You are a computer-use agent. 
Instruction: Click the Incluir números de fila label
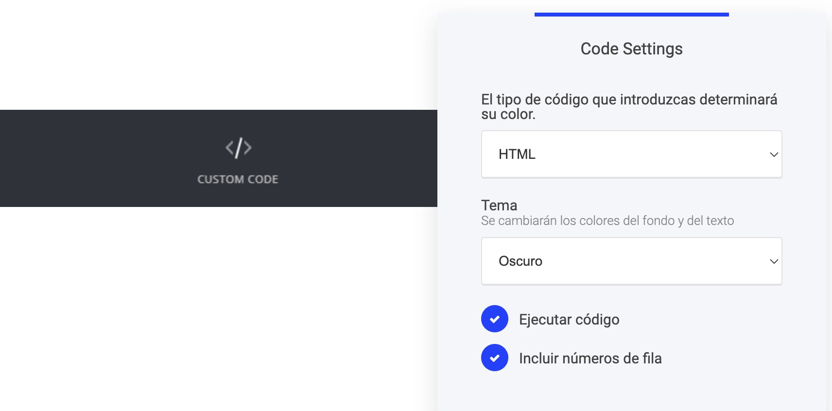(590, 359)
